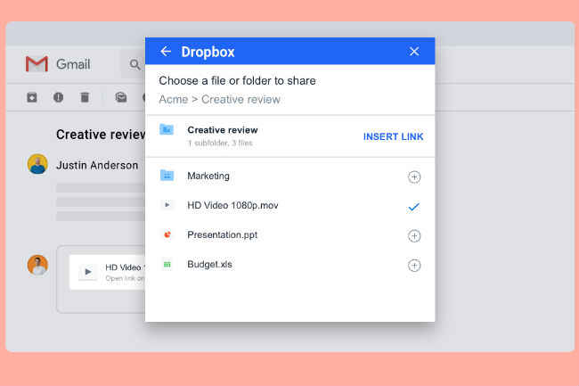Click Justin Anderson's avatar
The height and width of the screenshot is (386, 579).
tap(37, 164)
